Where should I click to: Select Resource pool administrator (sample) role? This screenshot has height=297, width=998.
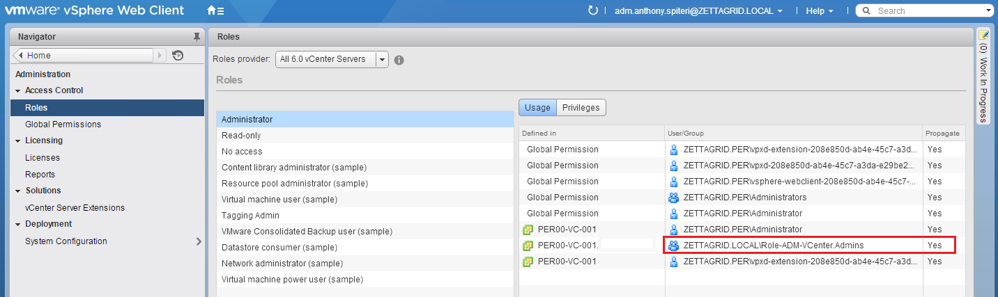[x=365, y=184]
